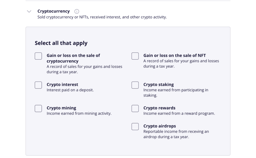Check the Crypto mining box
Image resolution: width=256 pixels, height=158 pixels.
[x=38, y=109]
